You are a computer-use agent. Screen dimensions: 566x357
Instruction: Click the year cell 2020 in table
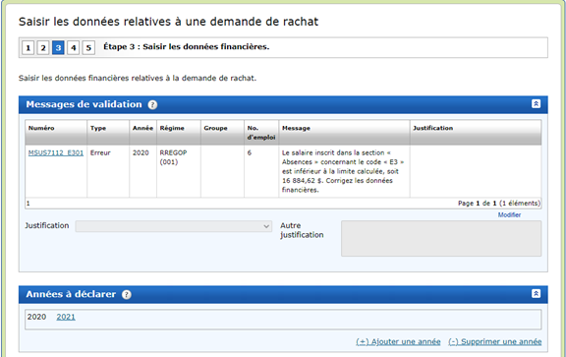coord(142,171)
